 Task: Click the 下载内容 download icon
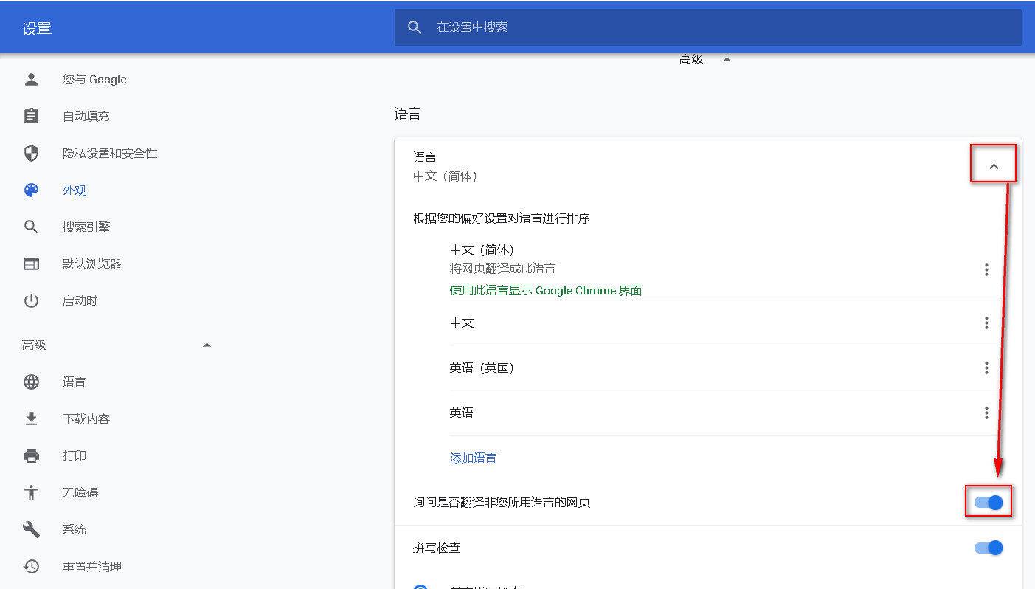[30, 418]
